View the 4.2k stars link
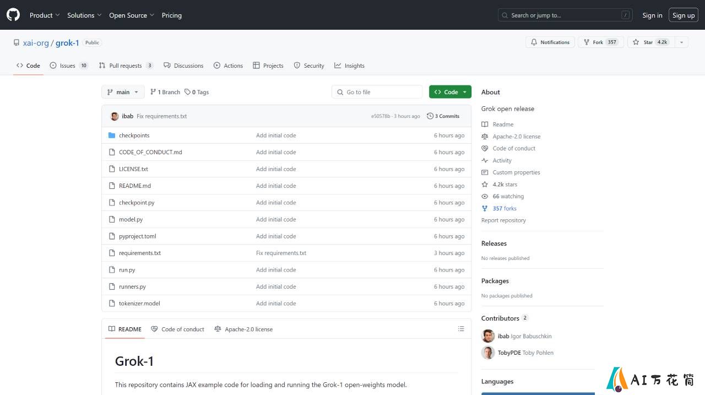705x395 pixels. pos(500,185)
